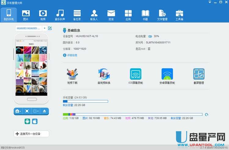Click the edit device name icon

tap(50, 28)
